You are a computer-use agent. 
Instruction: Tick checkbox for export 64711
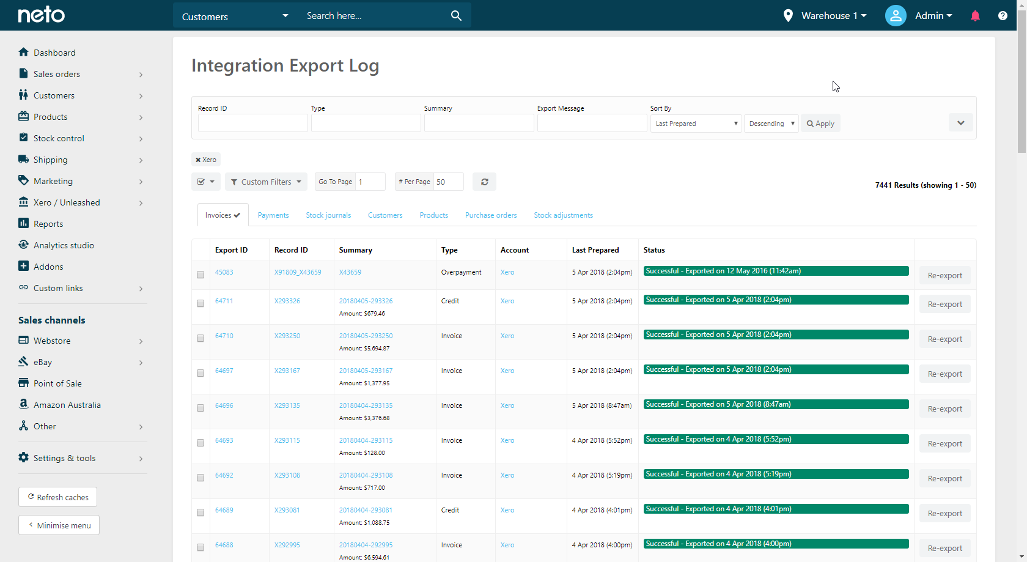point(201,304)
